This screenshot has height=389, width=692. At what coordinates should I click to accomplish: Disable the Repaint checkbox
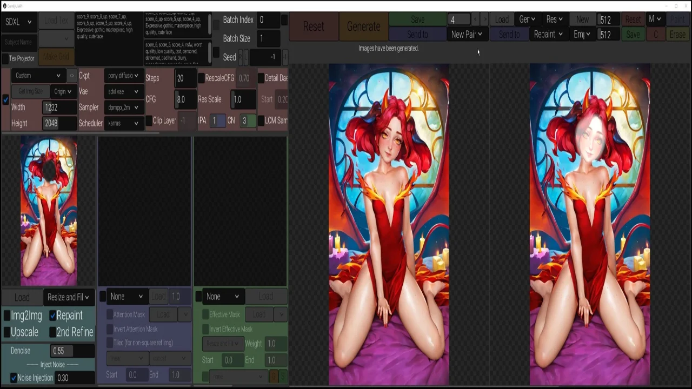point(52,316)
